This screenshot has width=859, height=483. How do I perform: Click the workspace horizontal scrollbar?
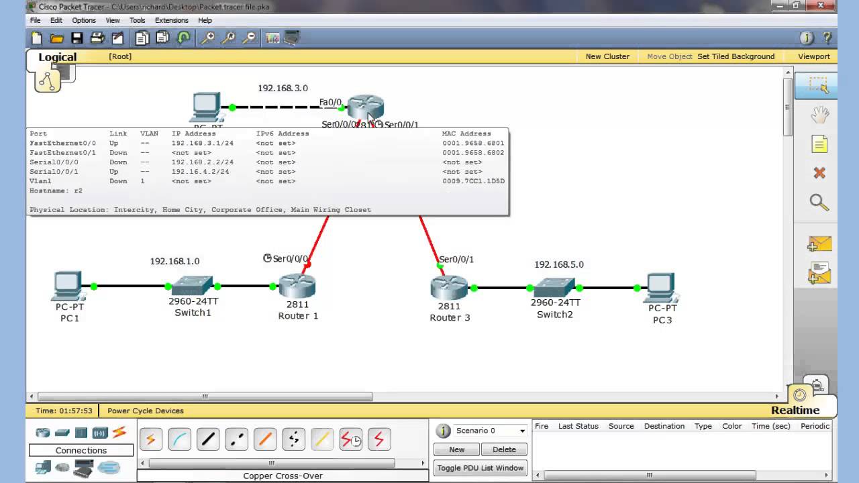tap(205, 396)
